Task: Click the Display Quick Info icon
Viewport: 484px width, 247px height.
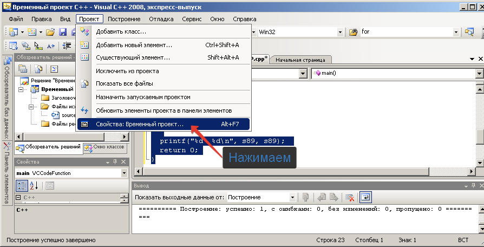Action: pyautogui.click(x=38, y=45)
